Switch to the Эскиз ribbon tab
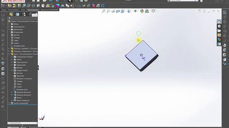Screen dimensions: 229x128 click(x=23, y=10)
